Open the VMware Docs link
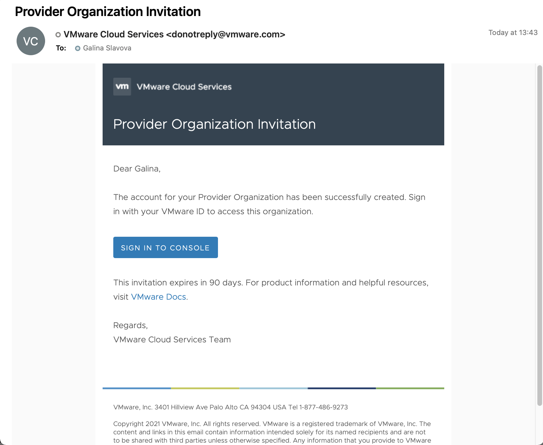The width and height of the screenshot is (543, 445). 158,297
